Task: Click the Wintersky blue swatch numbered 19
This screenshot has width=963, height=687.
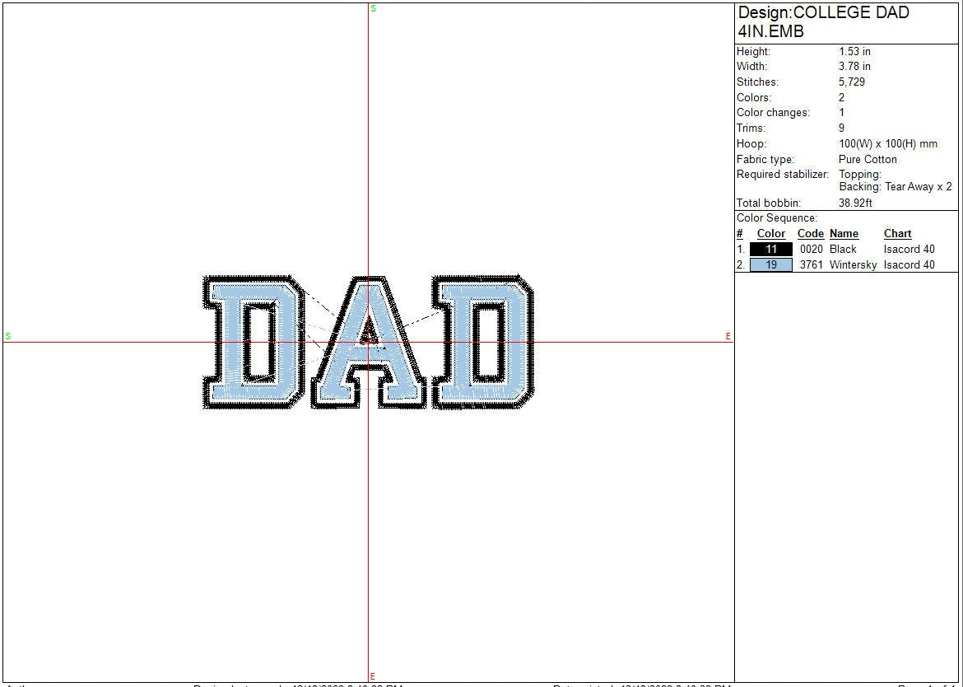Action: (770, 264)
